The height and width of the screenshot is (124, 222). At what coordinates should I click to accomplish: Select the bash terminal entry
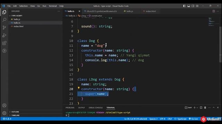pos(188,107)
